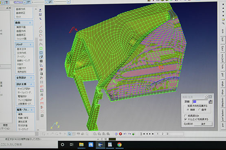Image resolution: width=226 pixels, height=150 pixels.
Task: Click the folder icon on the right edge
Action: pyautogui.click(x=223, y=19)
